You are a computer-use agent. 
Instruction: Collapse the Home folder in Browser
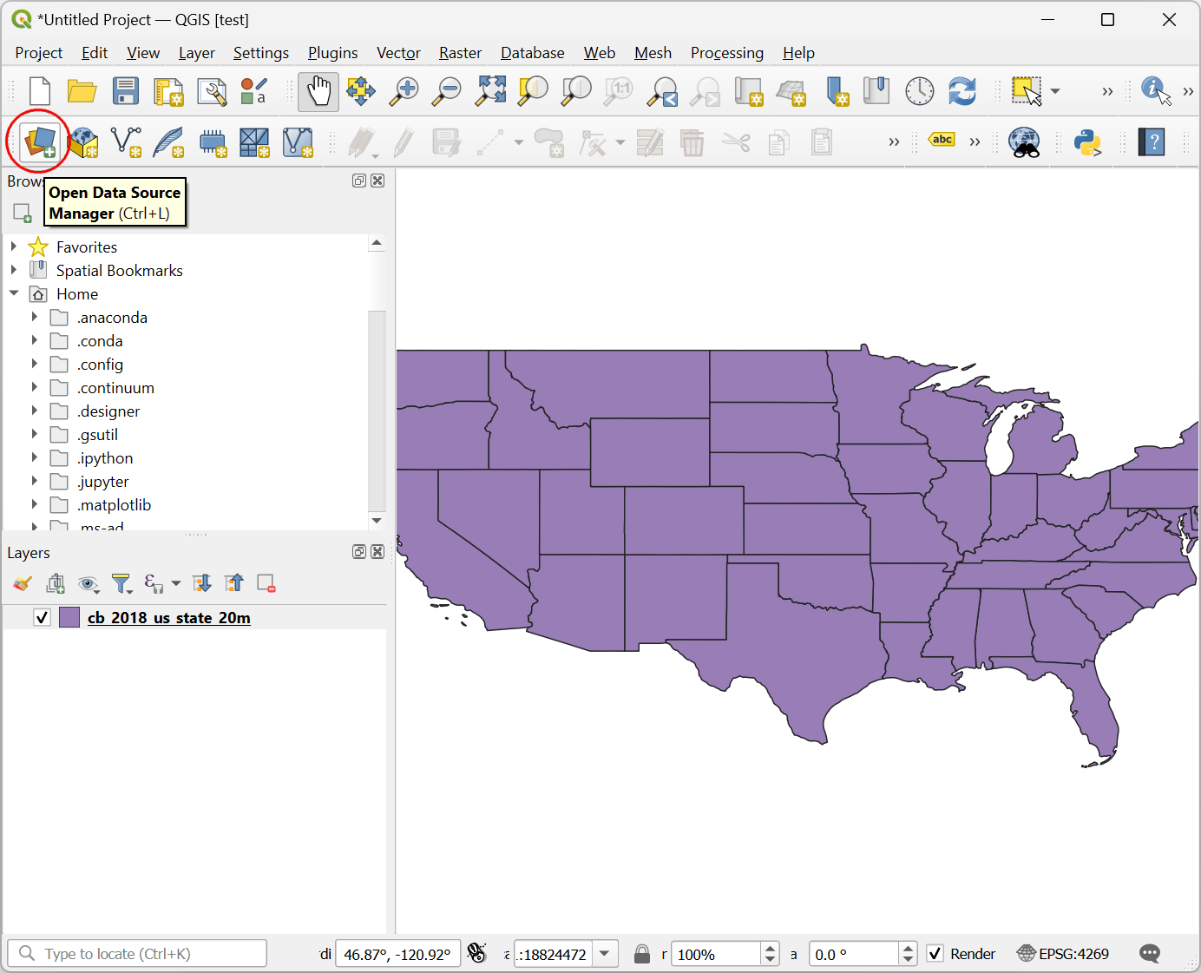14,293
